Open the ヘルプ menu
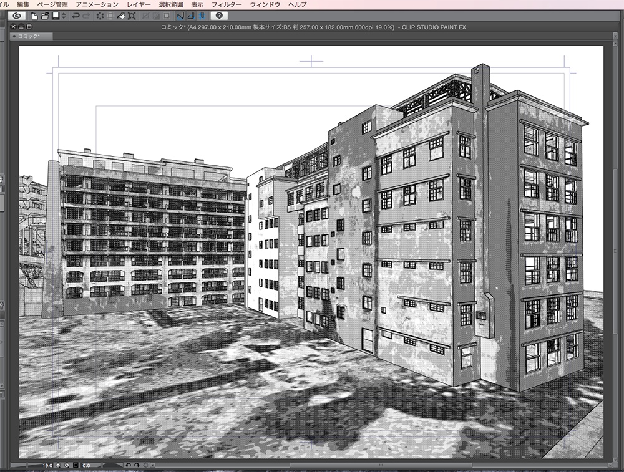 [x=297, y=4]
